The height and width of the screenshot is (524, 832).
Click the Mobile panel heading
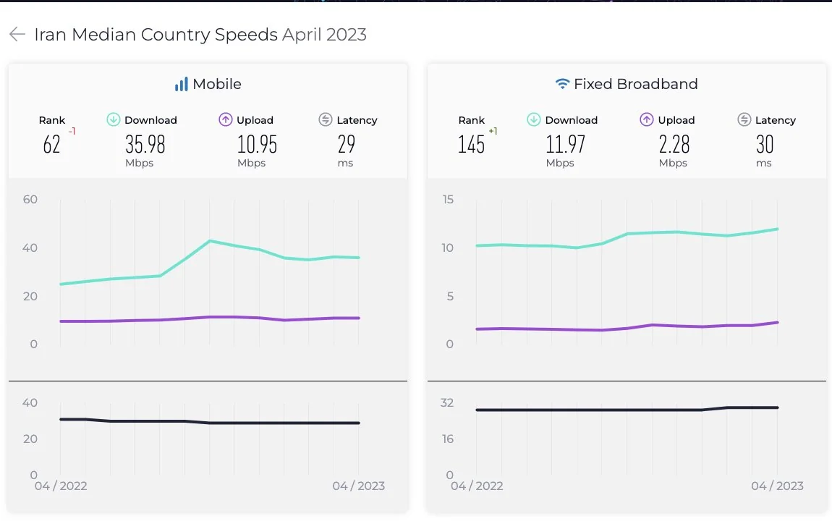[x=216, y=85]
